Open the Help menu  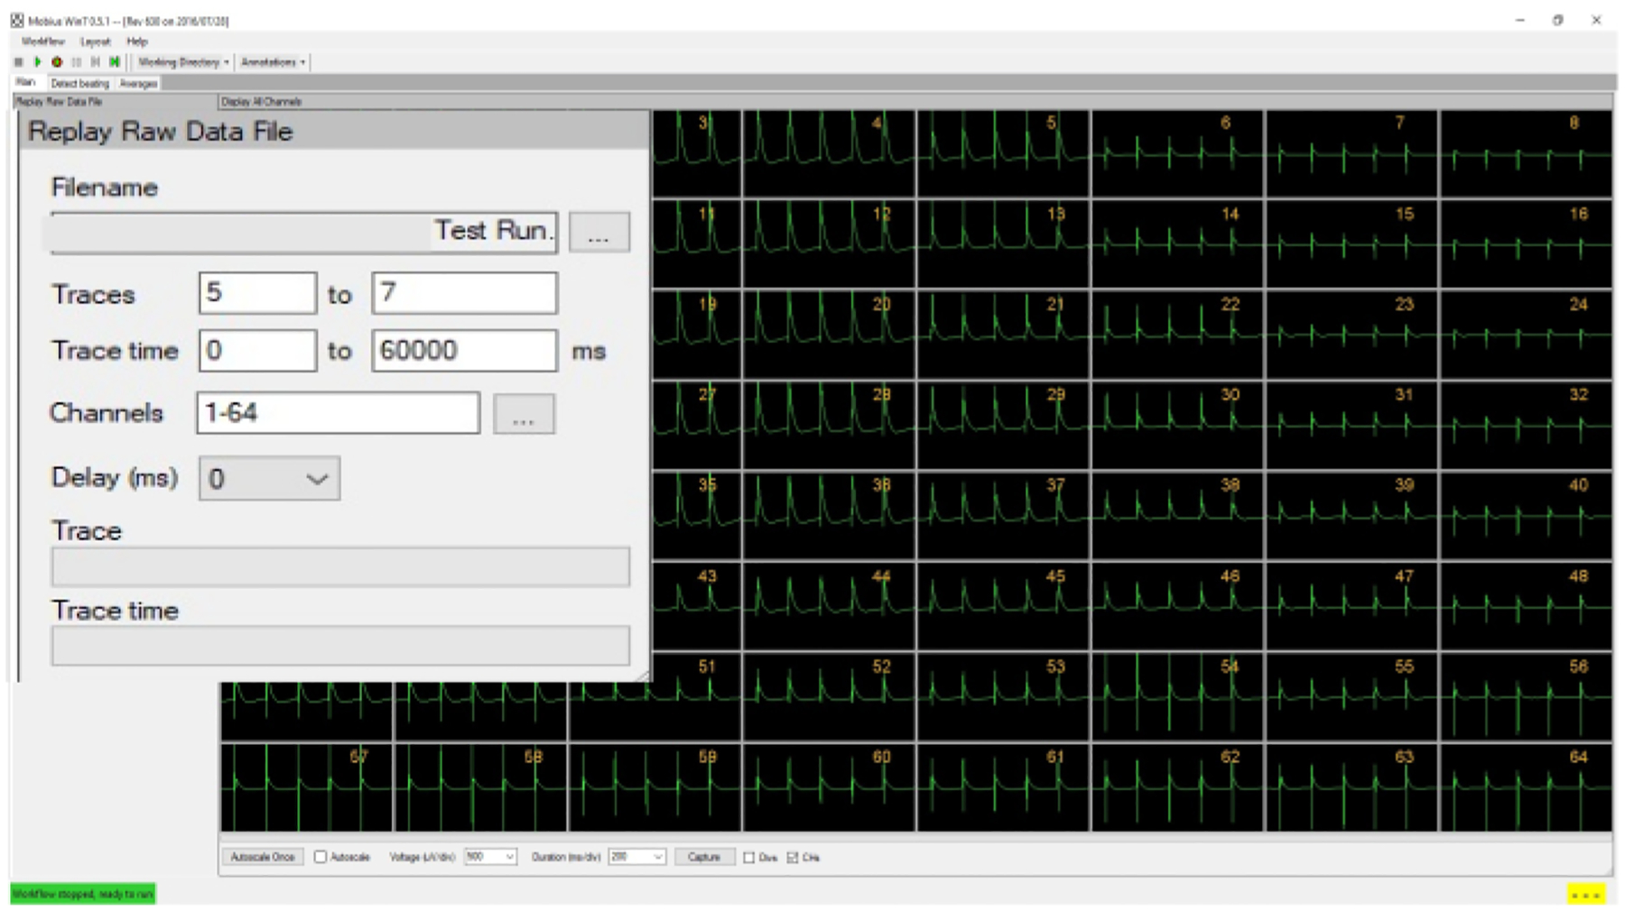[137, 41]
